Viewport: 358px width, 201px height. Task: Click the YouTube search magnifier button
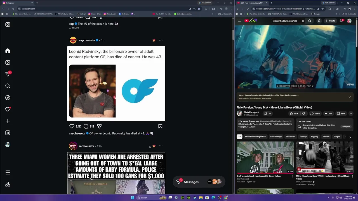(310, 21)
